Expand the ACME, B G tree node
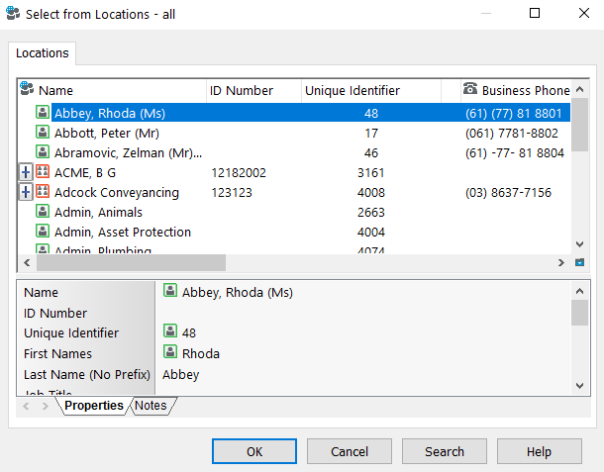This screenshot has height=472, width=604. click(x=26, y=172)
